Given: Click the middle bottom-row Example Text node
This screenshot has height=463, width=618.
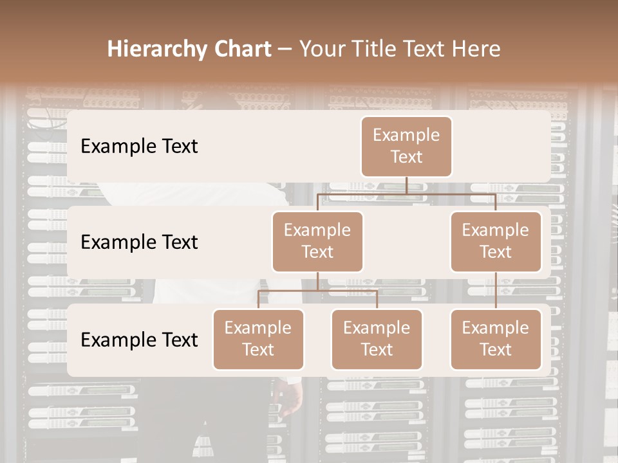Looking at the screenshot, I should (377, 340).
